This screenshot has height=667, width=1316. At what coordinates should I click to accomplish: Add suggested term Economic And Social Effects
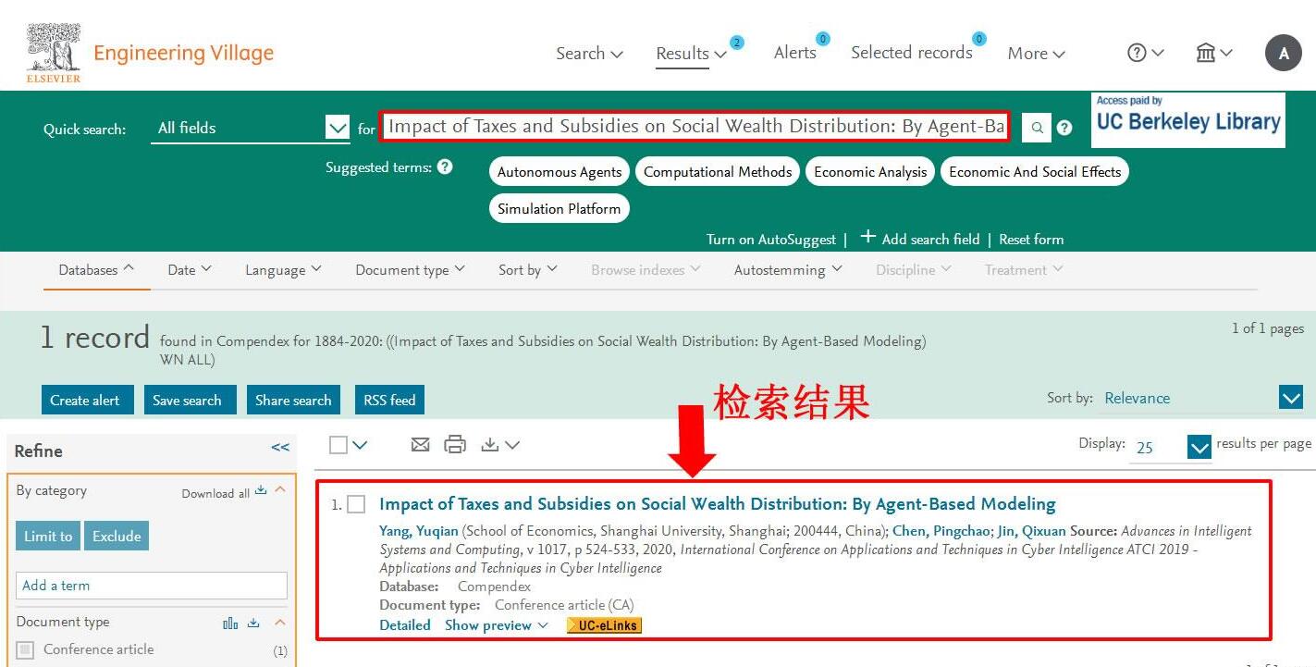tap(1035, 172)
